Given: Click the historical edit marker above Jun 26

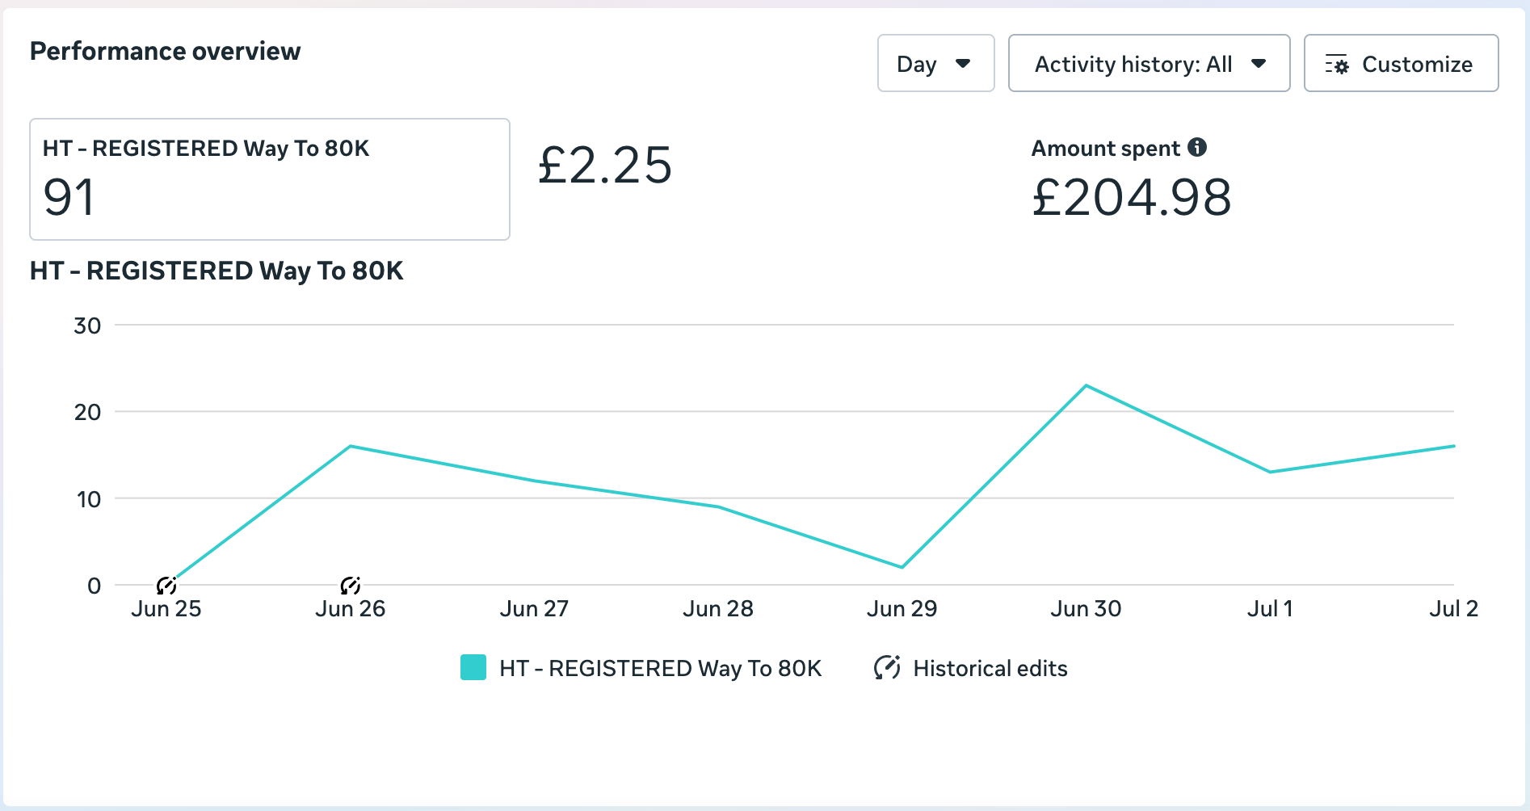Looking at the screenshot, I should pyautogui.click(x=351, y=586).
